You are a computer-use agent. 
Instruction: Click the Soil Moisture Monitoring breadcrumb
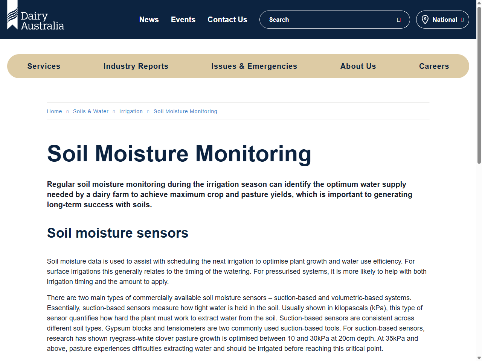(x=185, y=111)
